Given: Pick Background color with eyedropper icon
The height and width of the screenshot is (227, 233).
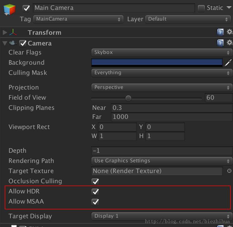Looking at the screenshot, I should pyautogui.click(x=228, y=63).
